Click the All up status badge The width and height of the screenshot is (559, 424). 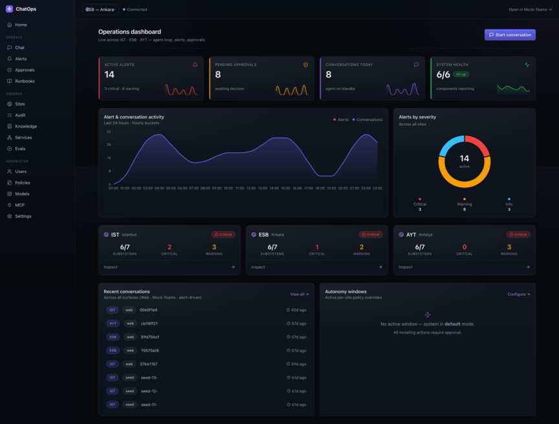(x=461, y=74)
